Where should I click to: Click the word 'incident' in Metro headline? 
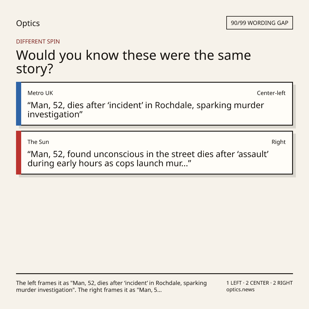pyautogui.click(x=125, y=105)
